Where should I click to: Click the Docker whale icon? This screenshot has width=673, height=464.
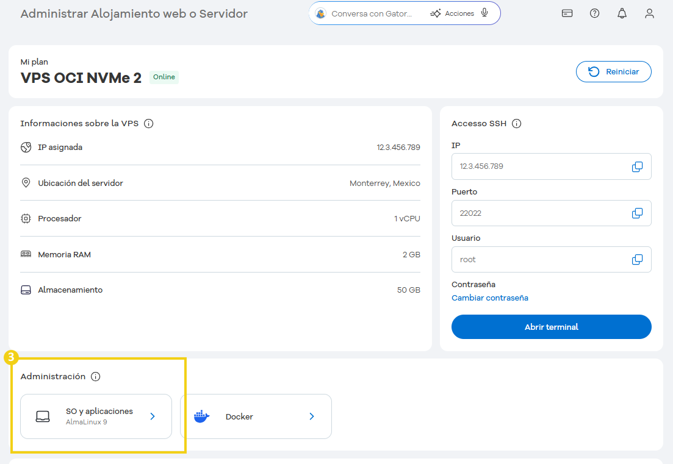tap(201, 416)
